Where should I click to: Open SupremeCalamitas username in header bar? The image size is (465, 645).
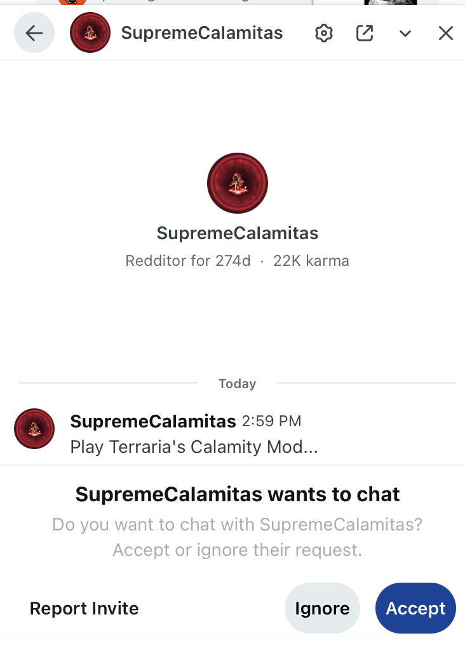(202, 33)
